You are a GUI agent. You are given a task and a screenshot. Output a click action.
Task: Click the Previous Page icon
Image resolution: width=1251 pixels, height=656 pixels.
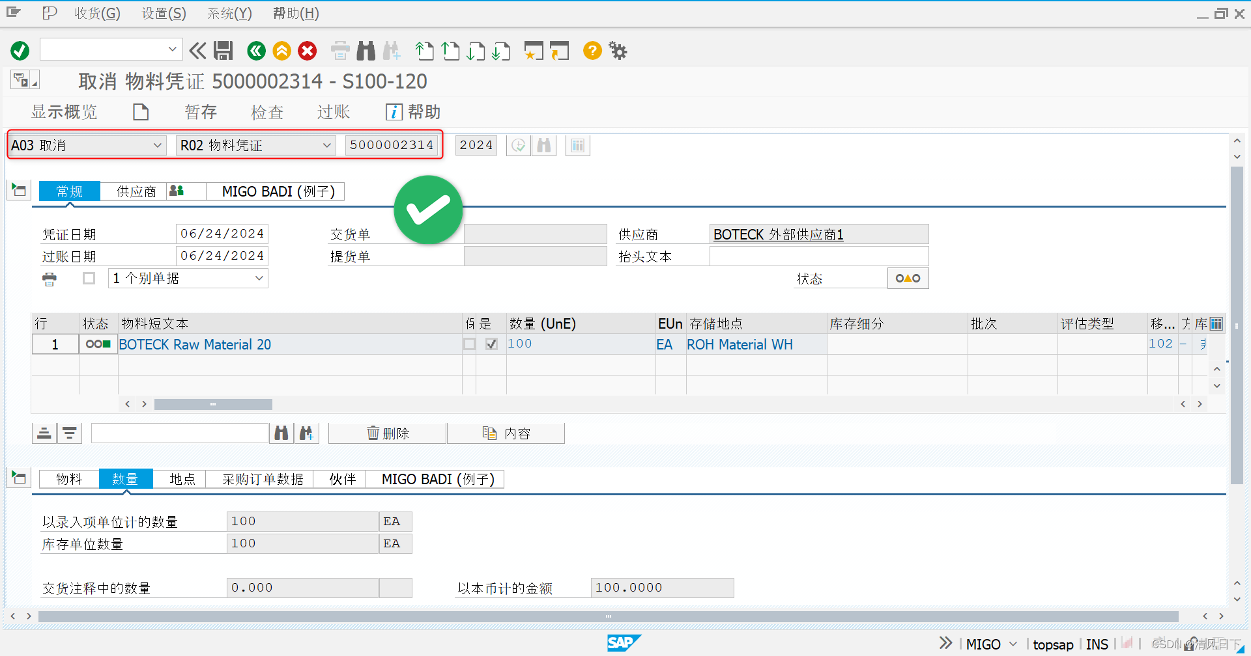(450, 50)
